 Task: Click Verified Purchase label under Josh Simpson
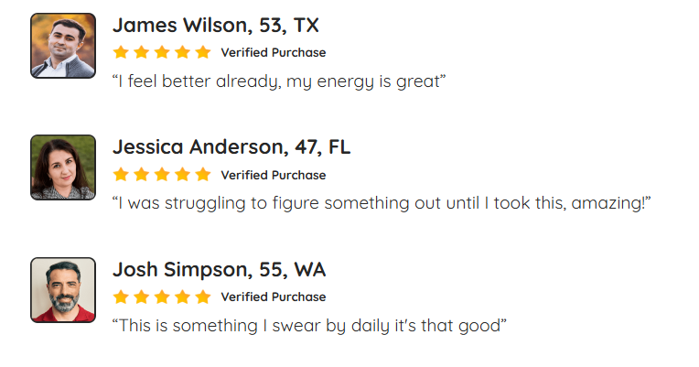273,297
